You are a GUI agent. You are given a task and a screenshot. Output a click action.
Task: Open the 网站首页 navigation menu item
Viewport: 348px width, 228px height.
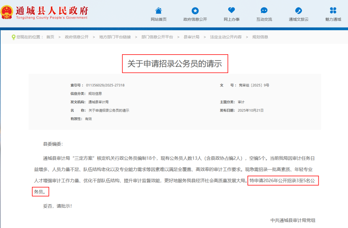click(159, 19)
